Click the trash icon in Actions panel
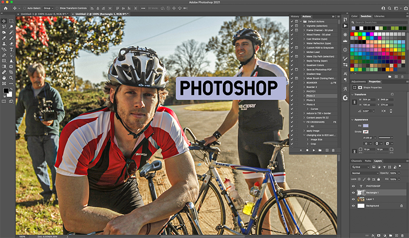Screen dimensions: 409x238 333,150
